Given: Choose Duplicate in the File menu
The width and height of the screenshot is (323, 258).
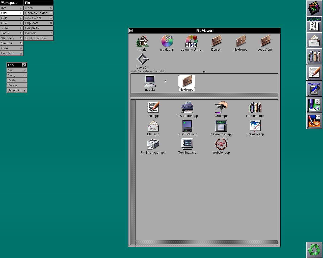Looking at the screenshot, I should pos(38,23).
